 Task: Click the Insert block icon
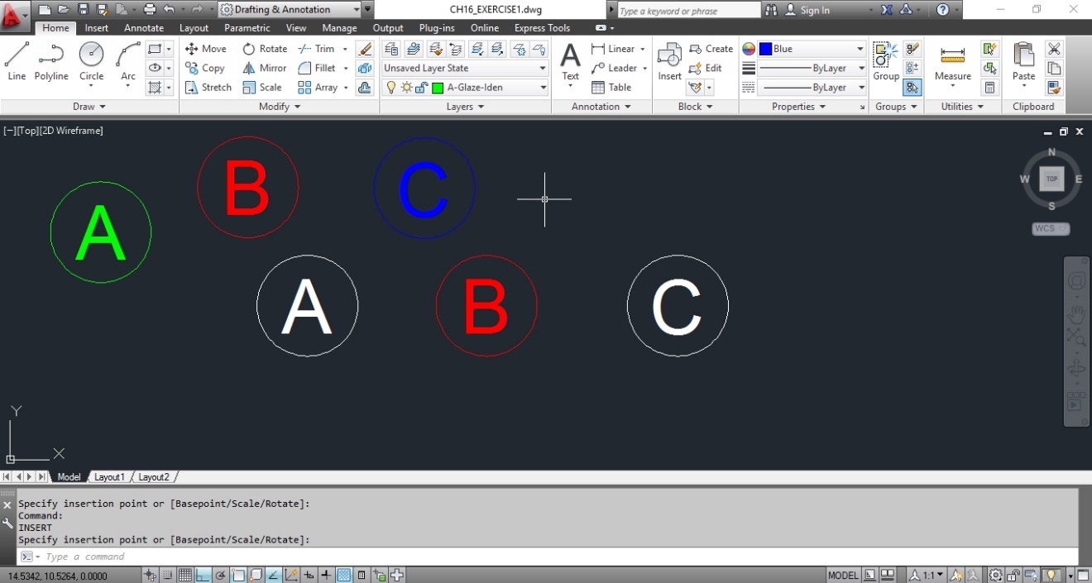[x=668, y=56]
